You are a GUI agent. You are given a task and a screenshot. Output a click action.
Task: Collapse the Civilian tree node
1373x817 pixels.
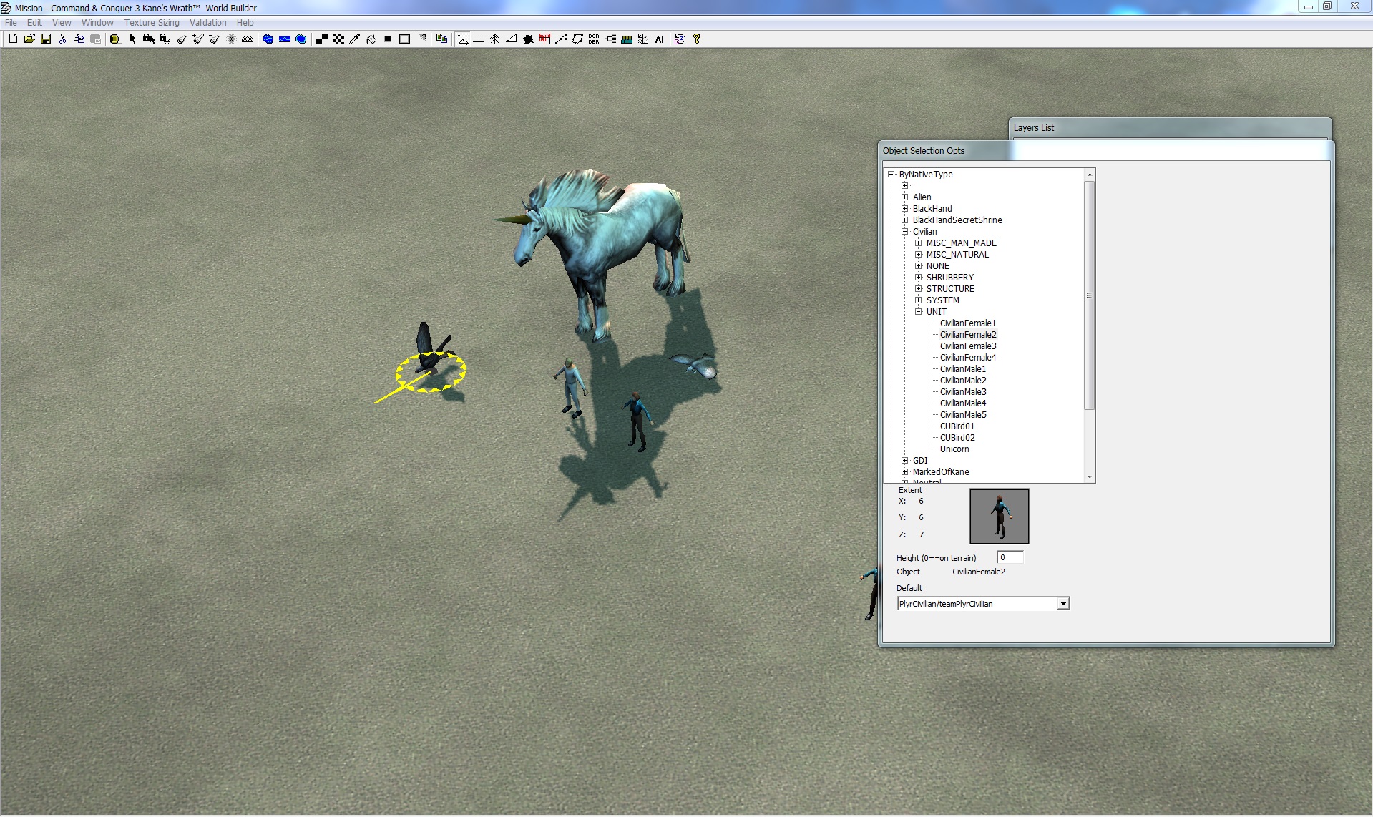(x=905, y=232)
